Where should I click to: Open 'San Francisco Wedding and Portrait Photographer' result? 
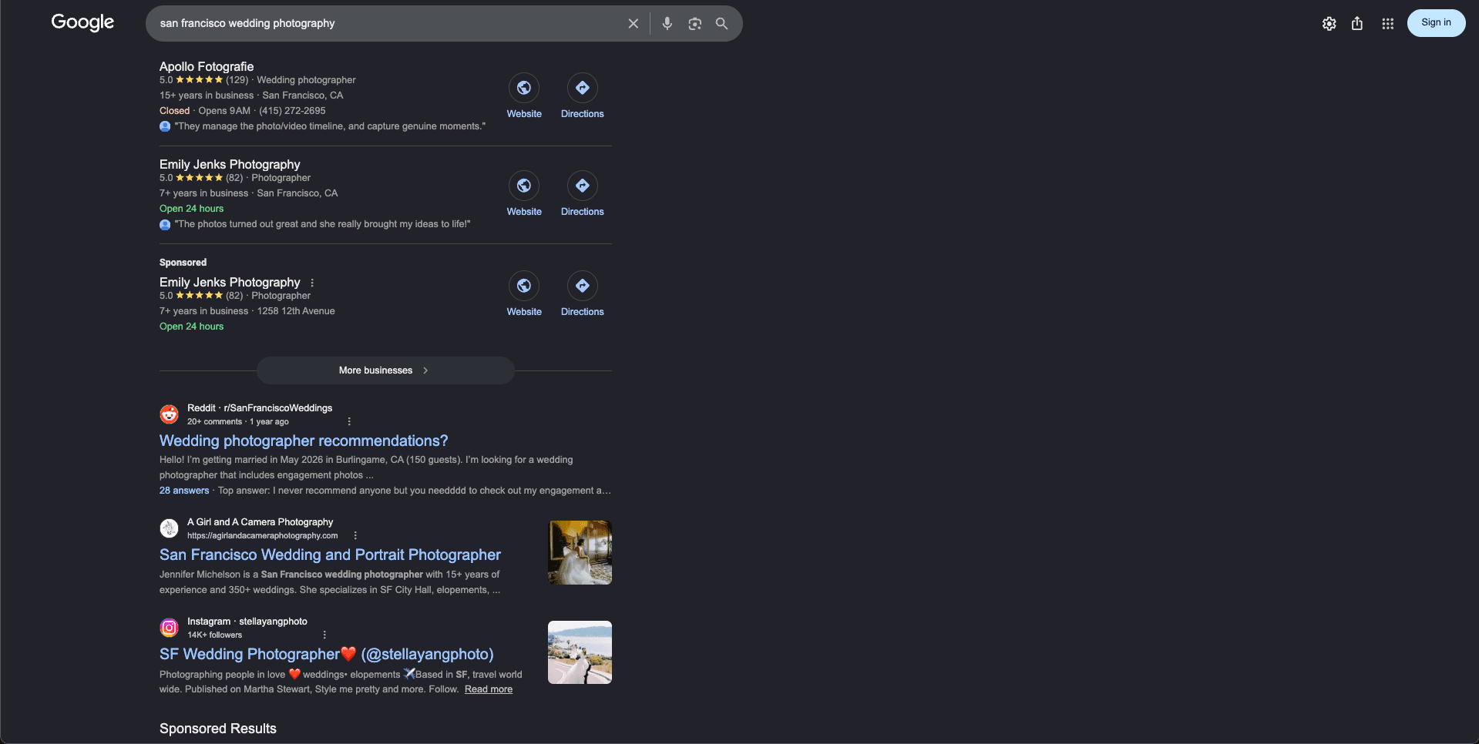[x=330, y=555]
